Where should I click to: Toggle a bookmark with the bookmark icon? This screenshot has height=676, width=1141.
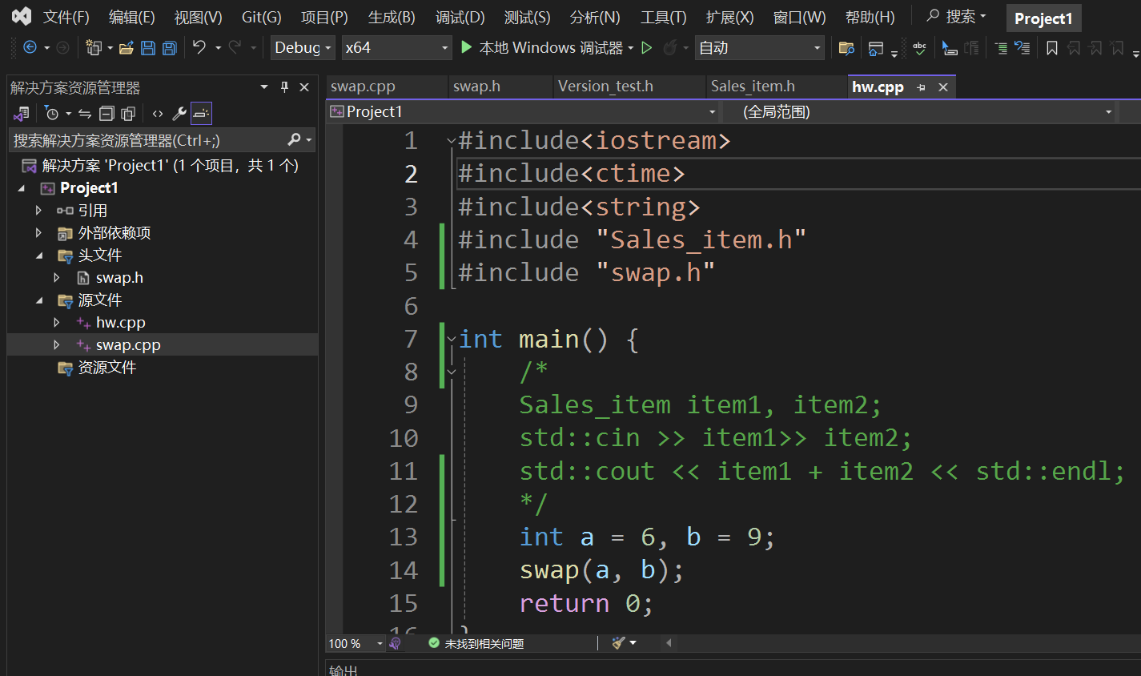1052,48
